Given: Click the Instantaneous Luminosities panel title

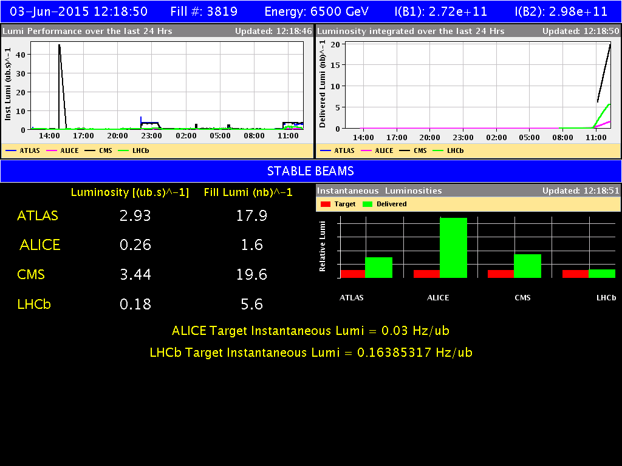Looking at the screenshot, I should (379, 191).
